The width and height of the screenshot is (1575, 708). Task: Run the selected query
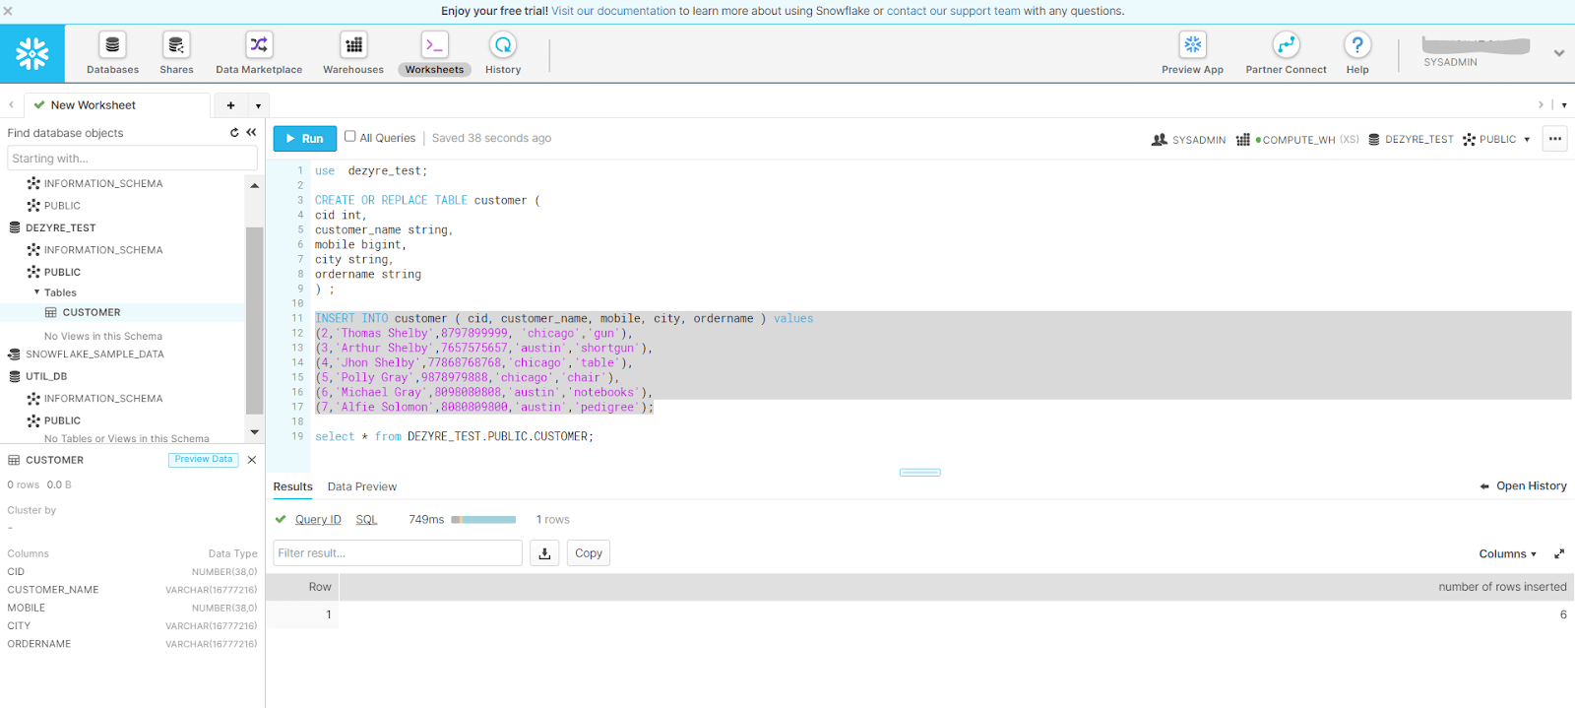click(x=304, y=139)
